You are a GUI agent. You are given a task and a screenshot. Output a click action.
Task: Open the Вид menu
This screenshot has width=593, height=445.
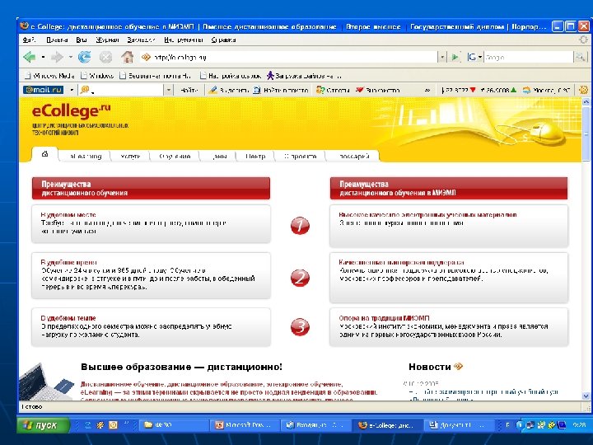[x=82, y=40]
